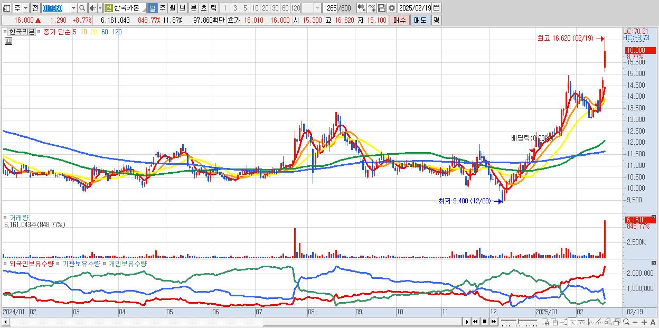Toggle the 외국인보유수량 legend marker
Image resolution: width=659 pixels, height=328 pixels.
[6, 263]
